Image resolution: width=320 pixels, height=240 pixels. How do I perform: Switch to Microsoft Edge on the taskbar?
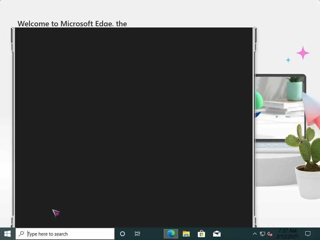coord(171,234)
